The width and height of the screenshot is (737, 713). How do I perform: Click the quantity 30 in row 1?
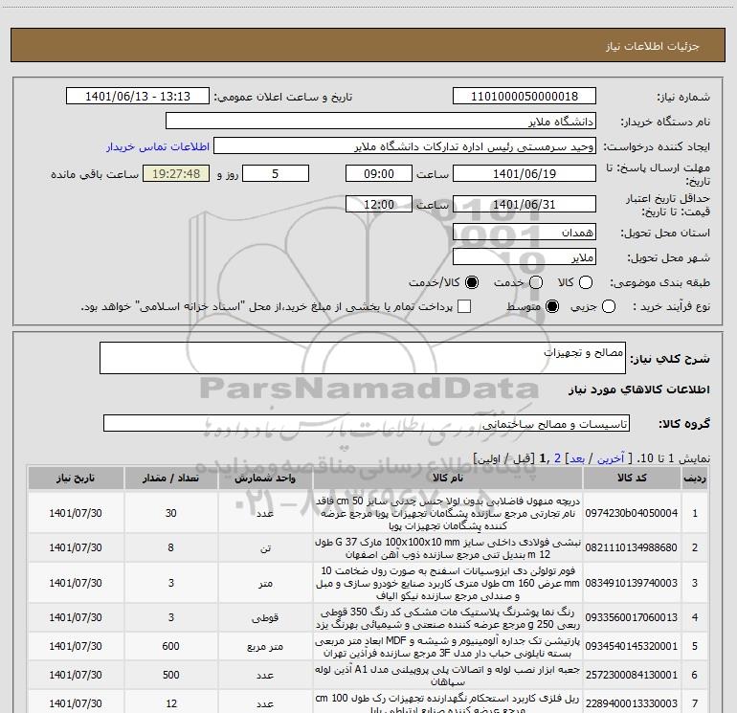tap(170, 513)
